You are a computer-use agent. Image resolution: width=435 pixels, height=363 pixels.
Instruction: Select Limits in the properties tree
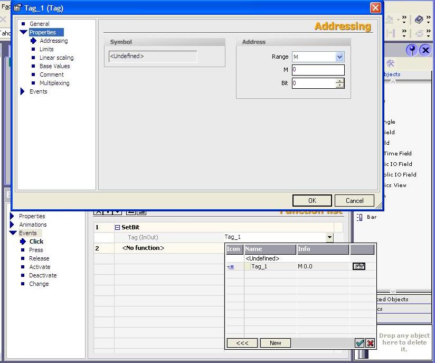coord(46,49)
